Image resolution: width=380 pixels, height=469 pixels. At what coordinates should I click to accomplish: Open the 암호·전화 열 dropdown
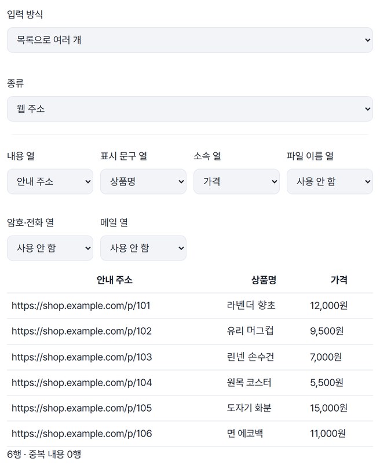point(50,248)
